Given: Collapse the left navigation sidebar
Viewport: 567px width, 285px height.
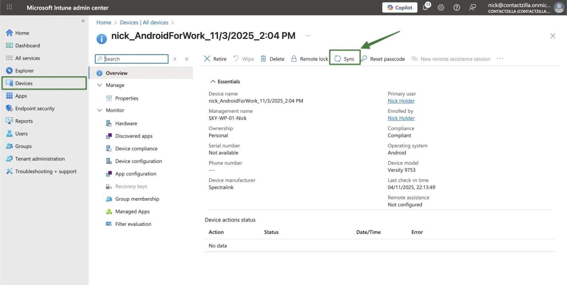Looking at the screenshot, I should coord(83,21).
